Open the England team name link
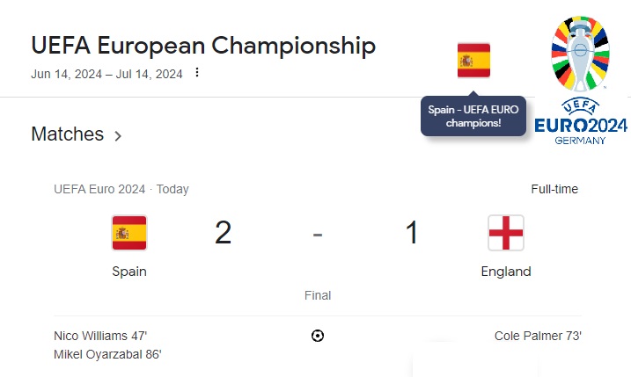631x377 pixels. coord(506,272)
